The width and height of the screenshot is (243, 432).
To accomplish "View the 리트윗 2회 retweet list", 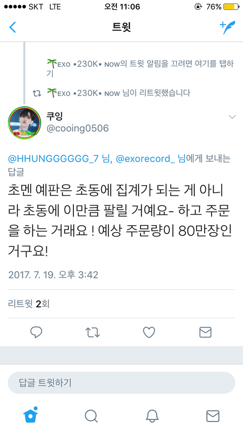I will coord(29,304).
